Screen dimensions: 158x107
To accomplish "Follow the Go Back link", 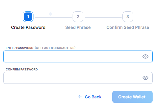I will click(x=93, y=97).
